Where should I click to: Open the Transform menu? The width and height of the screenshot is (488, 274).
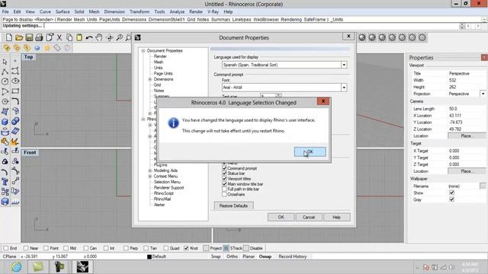coord(140,12)
